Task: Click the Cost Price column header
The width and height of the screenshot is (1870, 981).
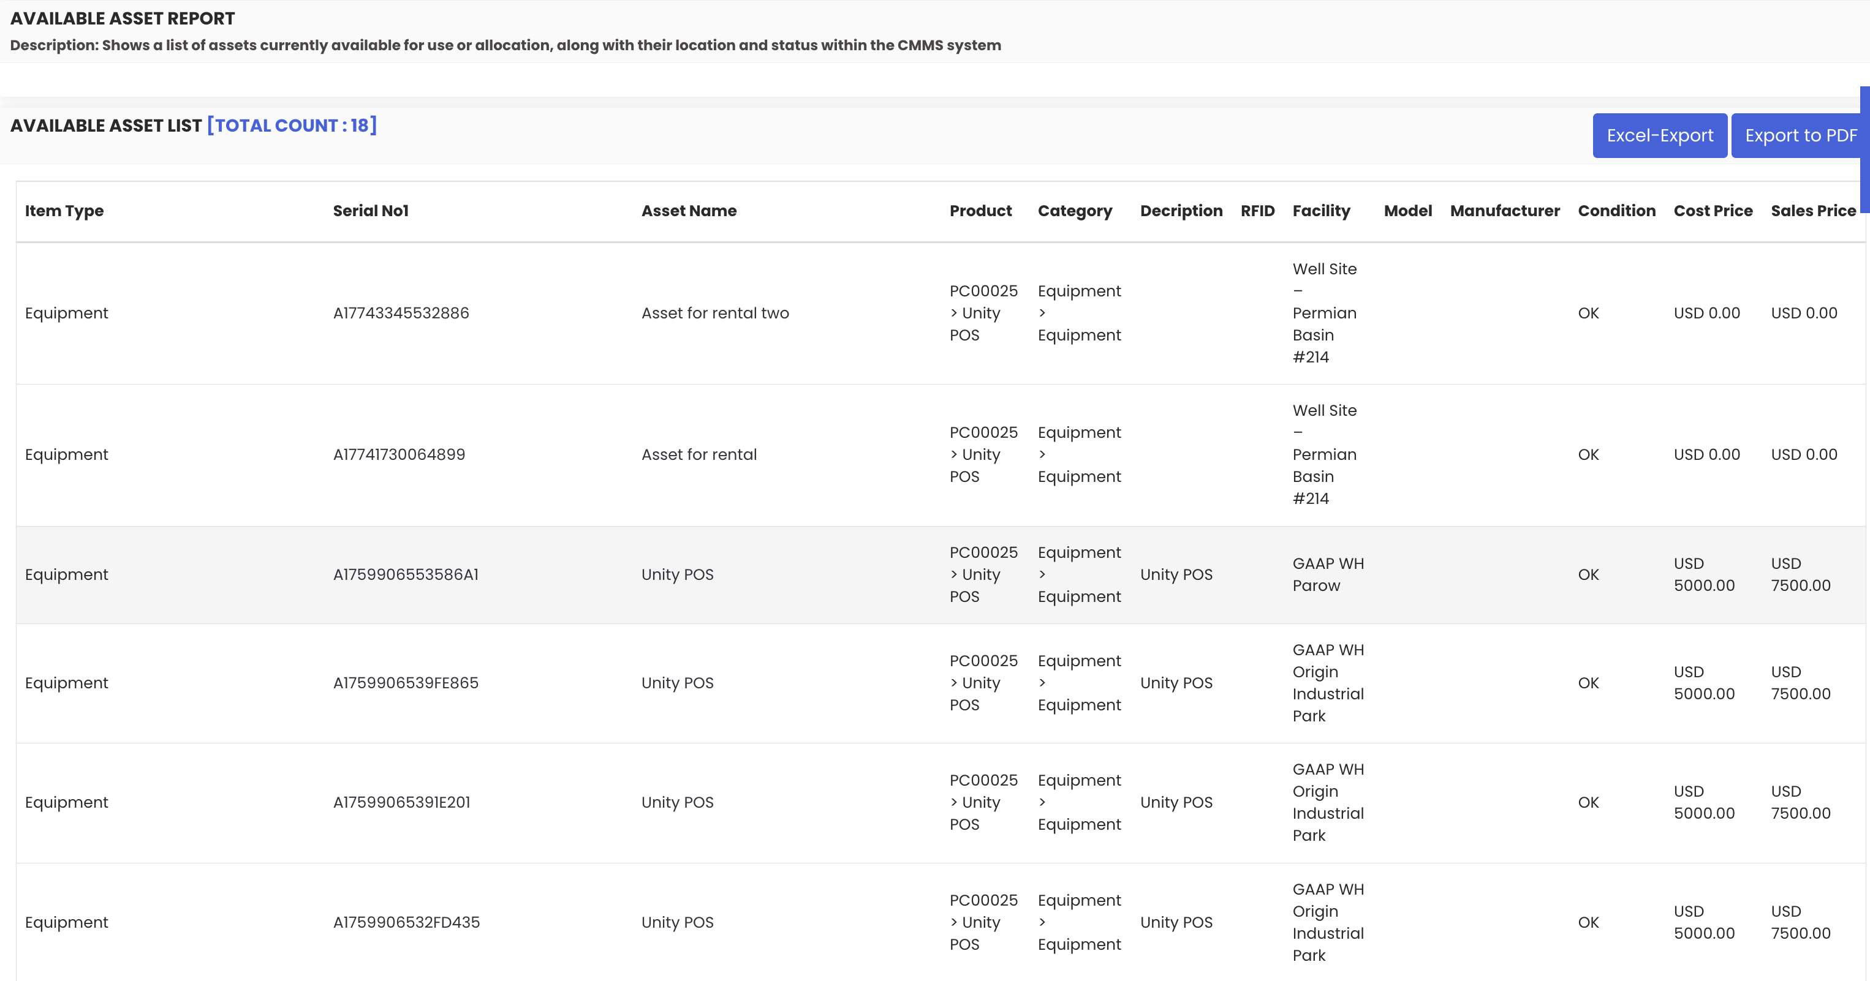Action: tap(1713, 211)
